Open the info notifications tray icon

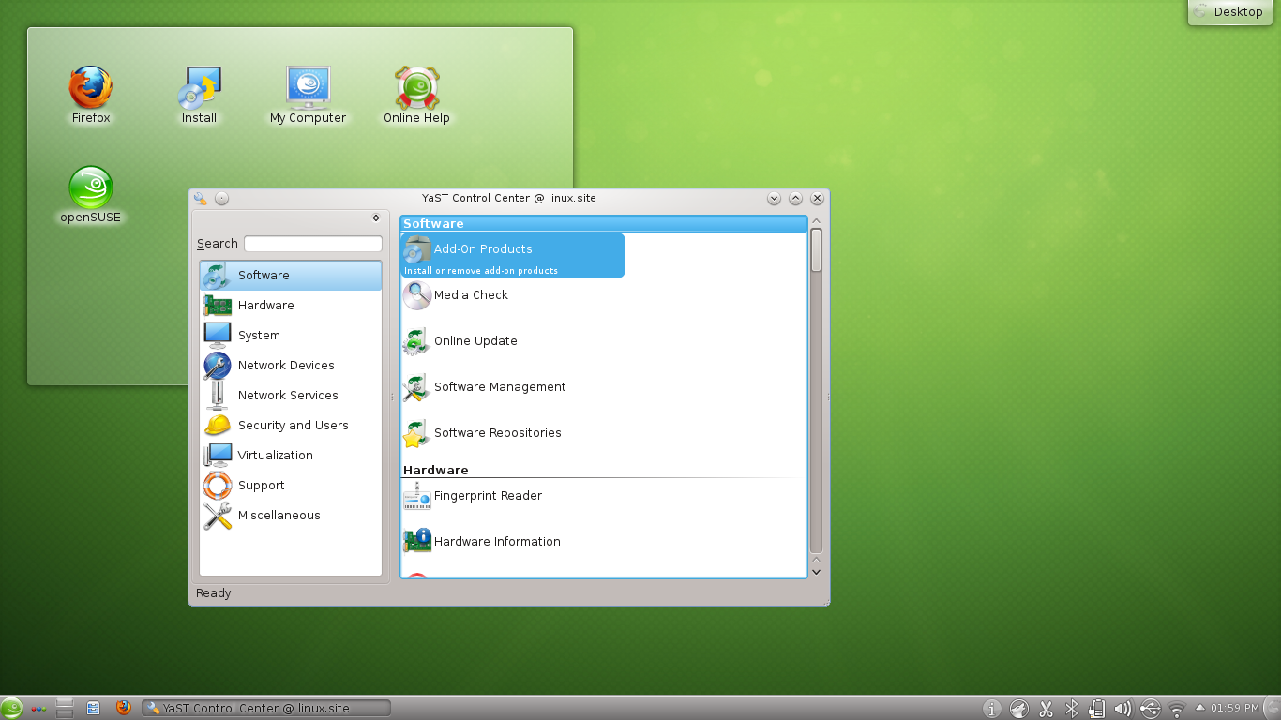coord(993,709)
